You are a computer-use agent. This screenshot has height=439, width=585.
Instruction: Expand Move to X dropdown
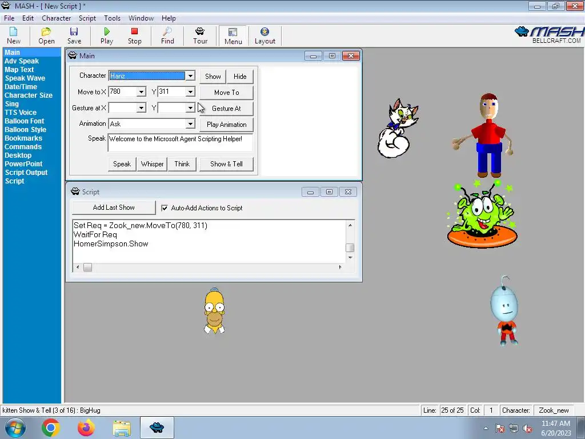[x=141, y=92]
